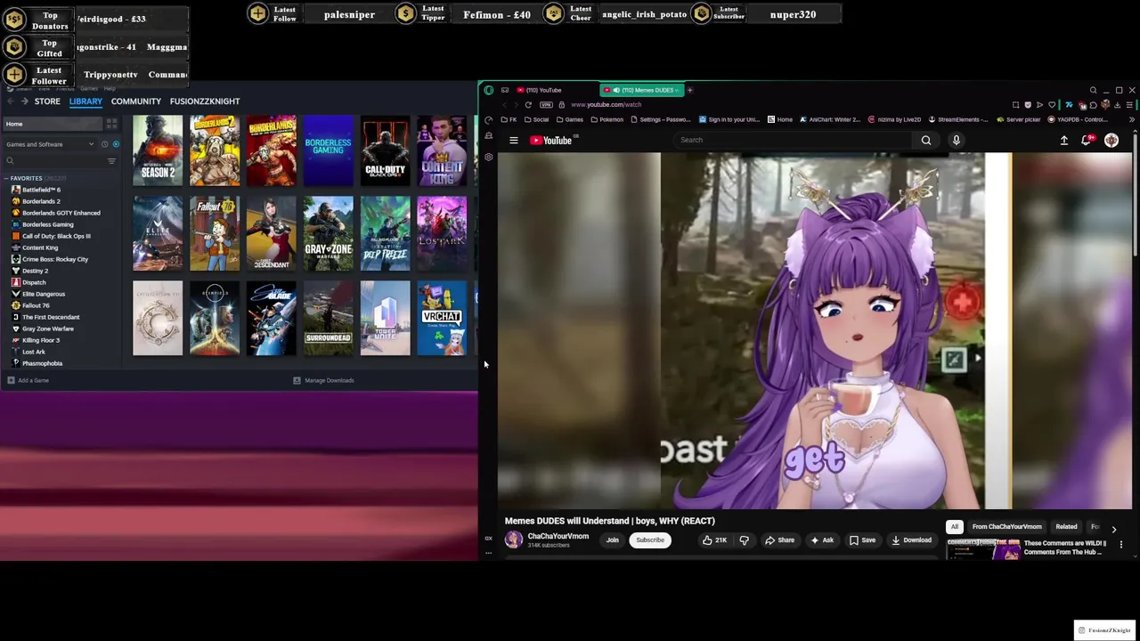Click the YouTube search input field
This screenshot has height=641, width=1140.
click(x=793, y=140)
